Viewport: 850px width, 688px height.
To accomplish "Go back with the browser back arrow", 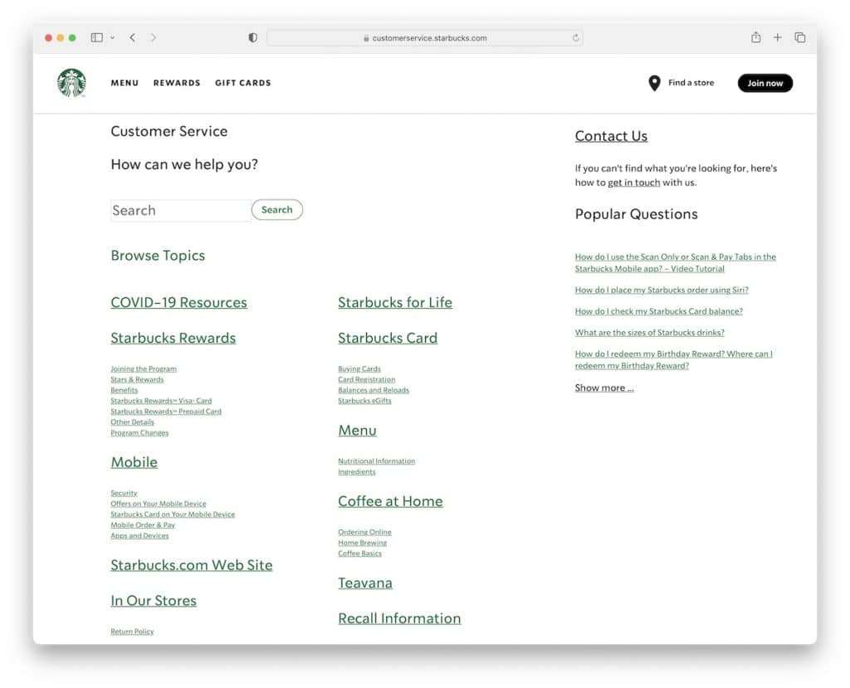I will [x=133, y=37].
